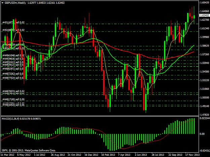Click the 10 Feb 2013 date label

(x=108, y=155)
